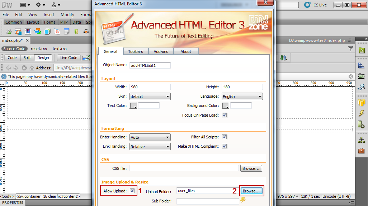This screenshot has height=206, width=368.
Task: Switch to the Add-ons tab
Action: click(x=161, y=51)
